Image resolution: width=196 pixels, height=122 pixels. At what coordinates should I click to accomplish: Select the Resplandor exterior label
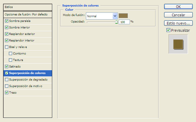[22, 34]
